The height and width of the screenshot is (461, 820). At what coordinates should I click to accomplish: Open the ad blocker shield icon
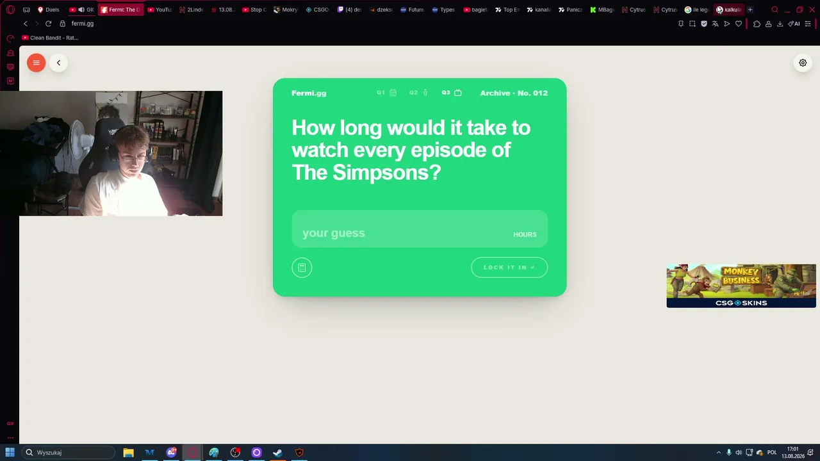(704, 24)
